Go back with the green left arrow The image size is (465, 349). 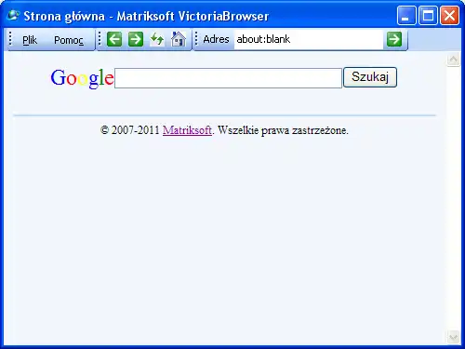[x=114, y=39]
